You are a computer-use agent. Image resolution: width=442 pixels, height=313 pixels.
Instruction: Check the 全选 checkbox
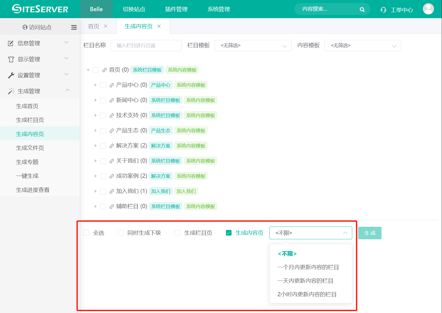pos(86,233)
